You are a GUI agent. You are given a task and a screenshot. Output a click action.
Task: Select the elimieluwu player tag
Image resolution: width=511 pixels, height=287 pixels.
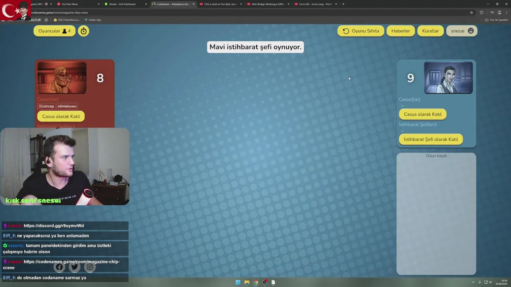[x=67, y=106]
